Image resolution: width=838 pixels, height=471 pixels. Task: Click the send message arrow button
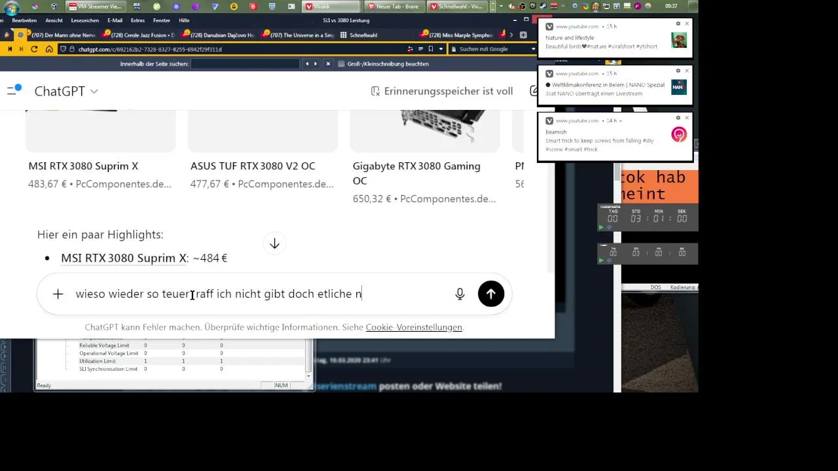[x=491, y=294]
